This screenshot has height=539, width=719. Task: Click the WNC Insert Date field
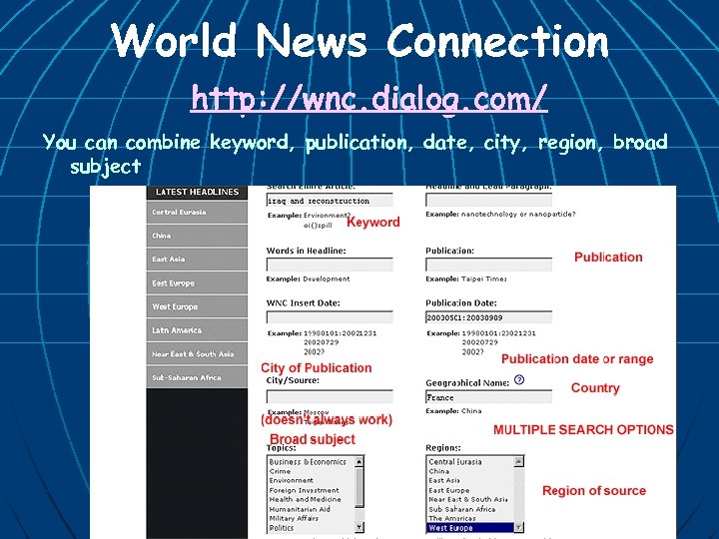pos(330,317)
